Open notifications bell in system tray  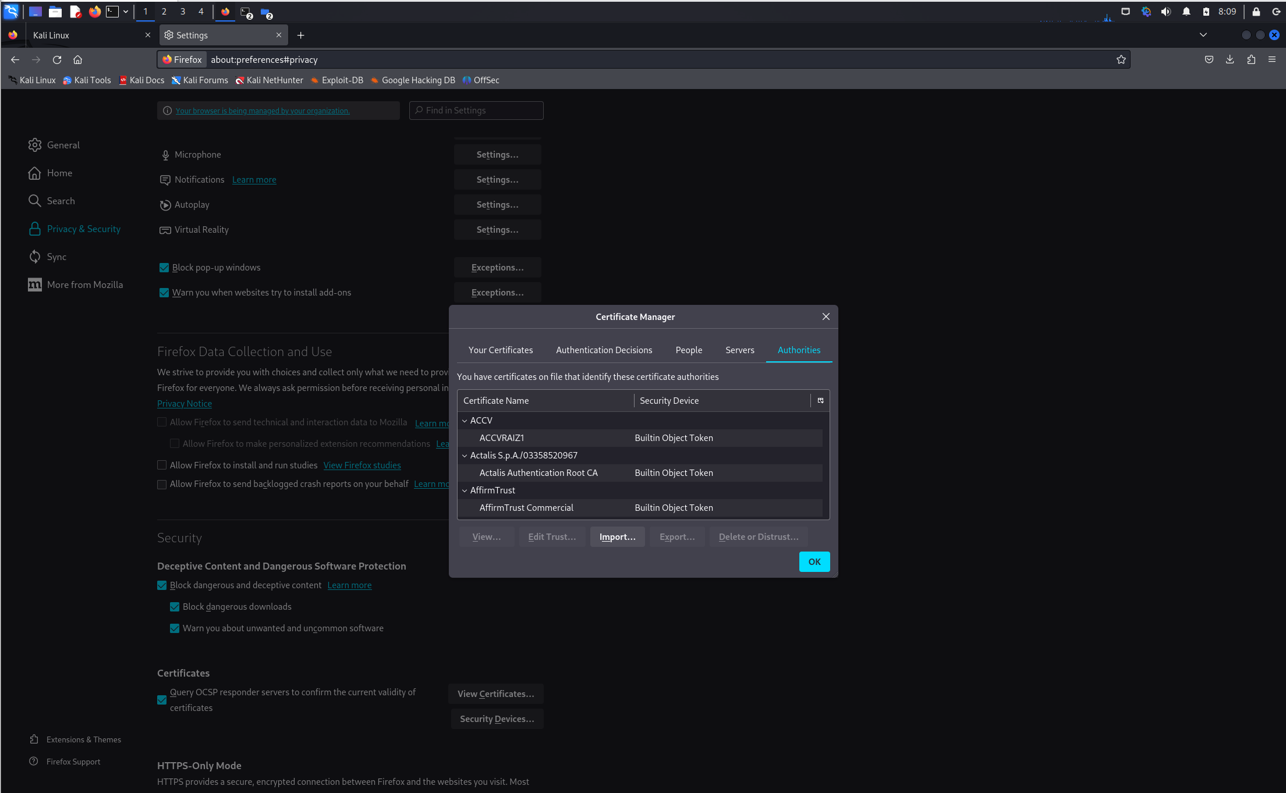click(1186, 12)
